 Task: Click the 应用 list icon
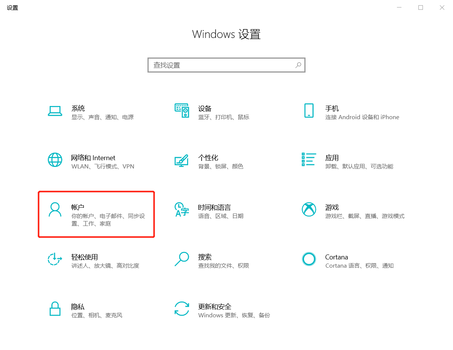309,160
